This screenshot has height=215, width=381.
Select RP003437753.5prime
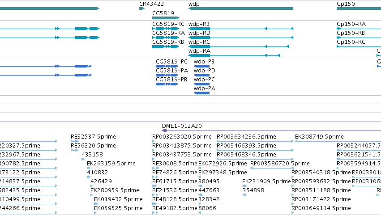tap(182, 155)
